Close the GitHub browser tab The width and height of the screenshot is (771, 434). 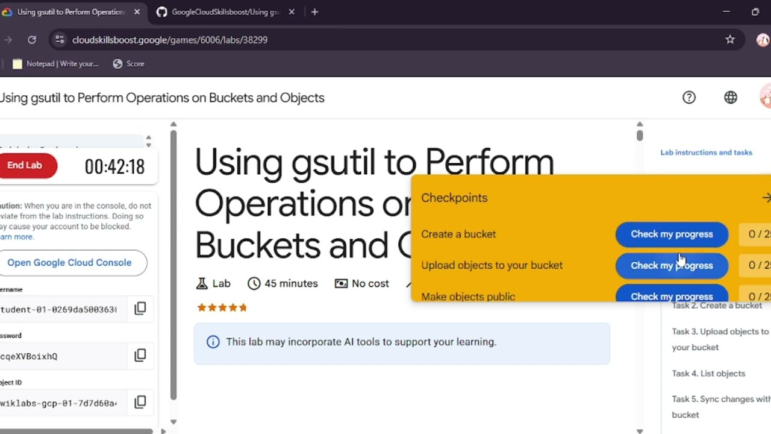(292, 12)
